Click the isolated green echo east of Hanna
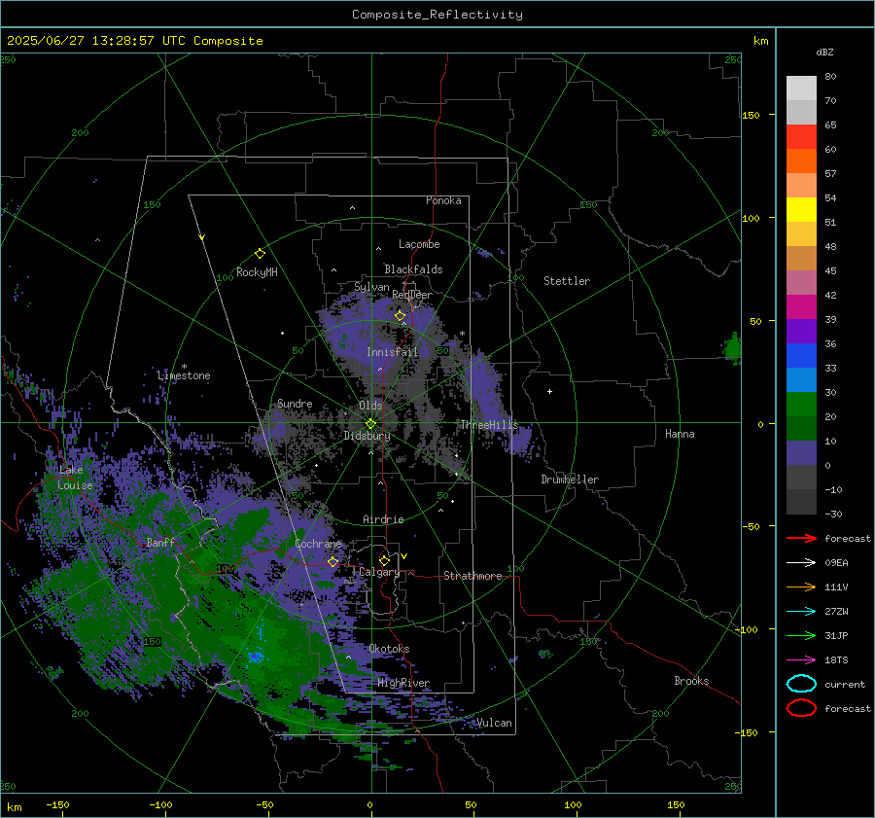The height and width of the screenshot is (818, 875). click(x=733, y=348)
